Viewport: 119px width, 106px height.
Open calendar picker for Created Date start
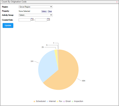32,19
